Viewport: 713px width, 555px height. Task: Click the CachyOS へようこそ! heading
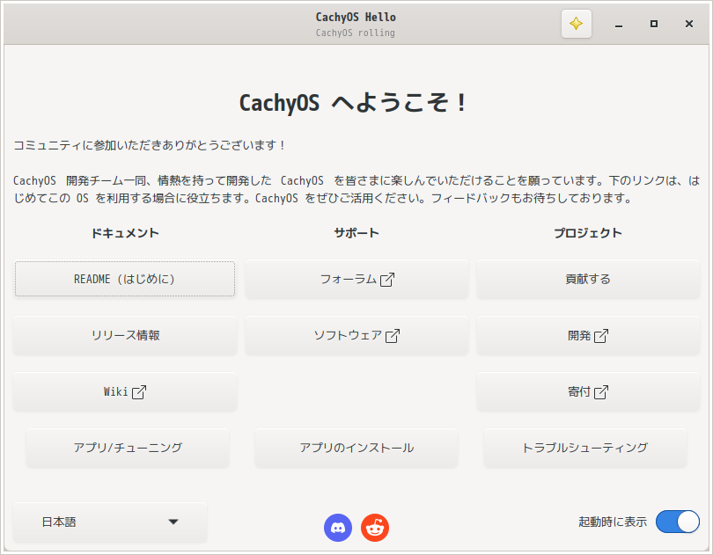353,102
